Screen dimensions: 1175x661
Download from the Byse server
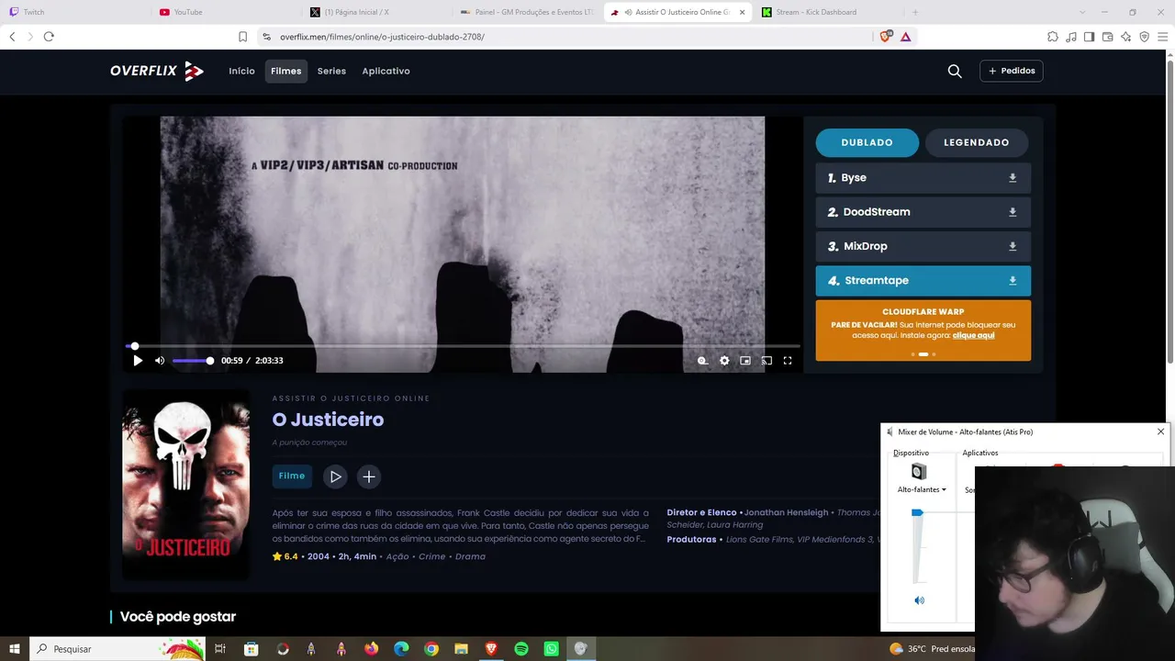click(1013, 178)
